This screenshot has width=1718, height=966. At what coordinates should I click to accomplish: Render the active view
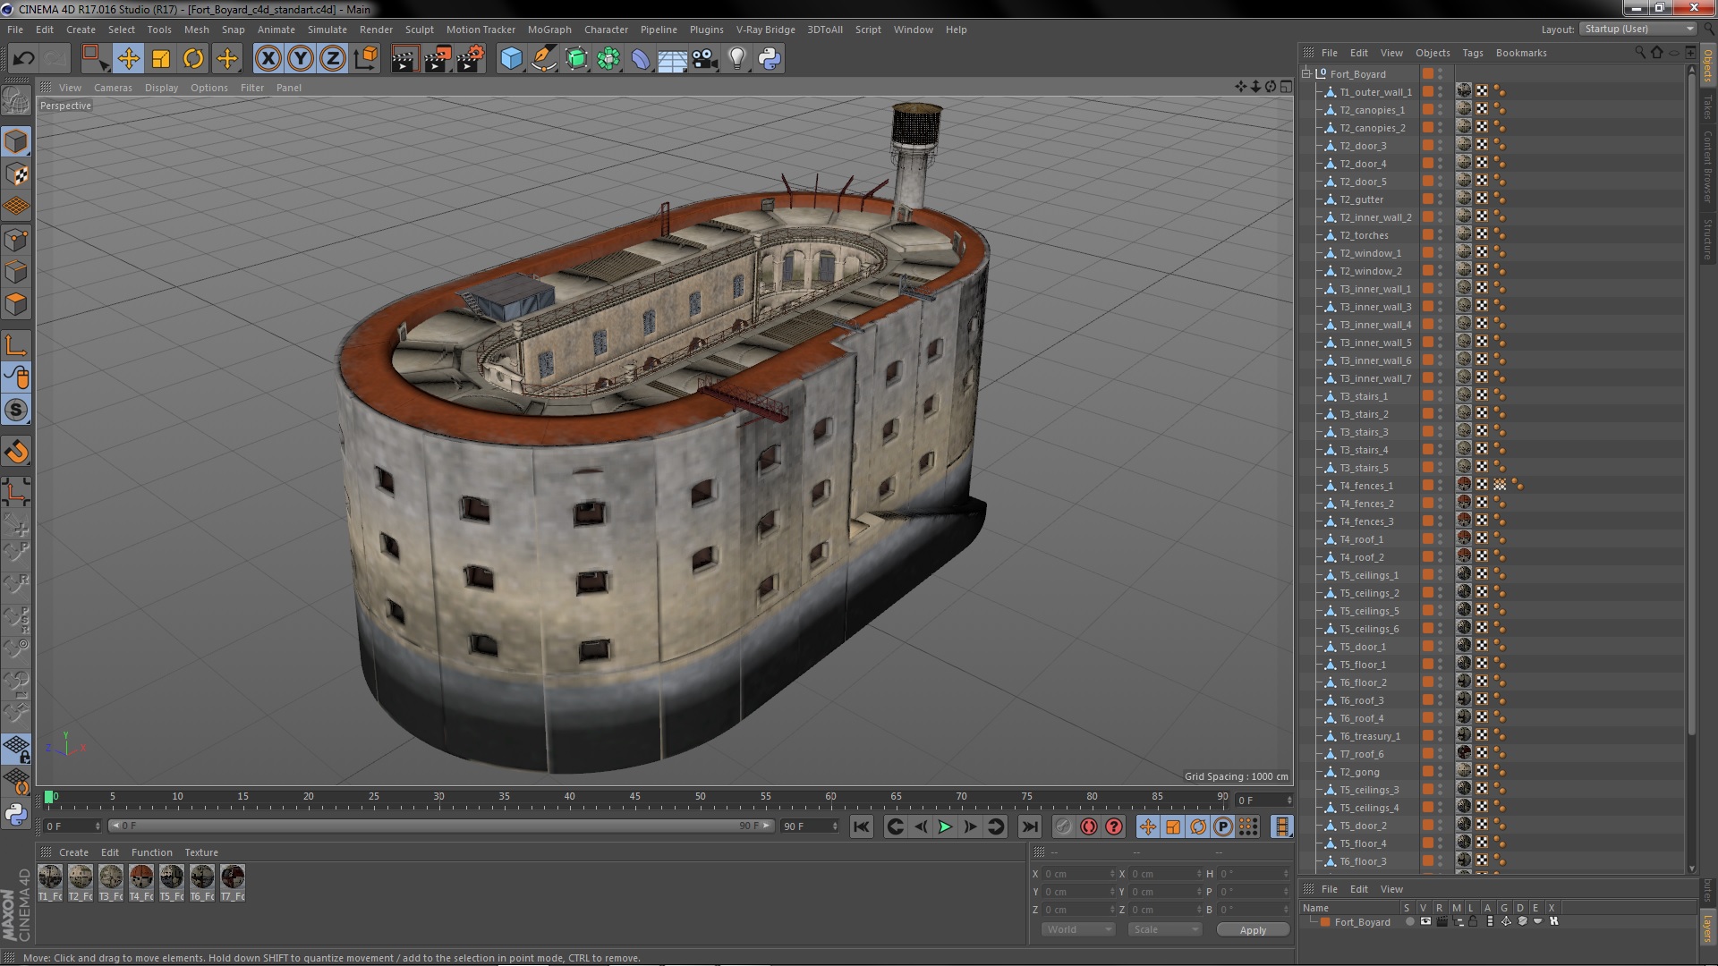point(404,59)
